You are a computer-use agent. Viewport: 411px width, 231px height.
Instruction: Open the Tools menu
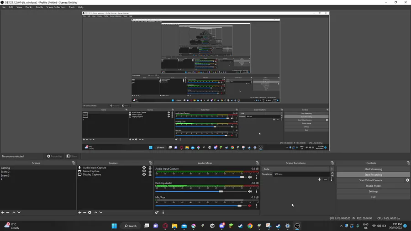[72, 7]
